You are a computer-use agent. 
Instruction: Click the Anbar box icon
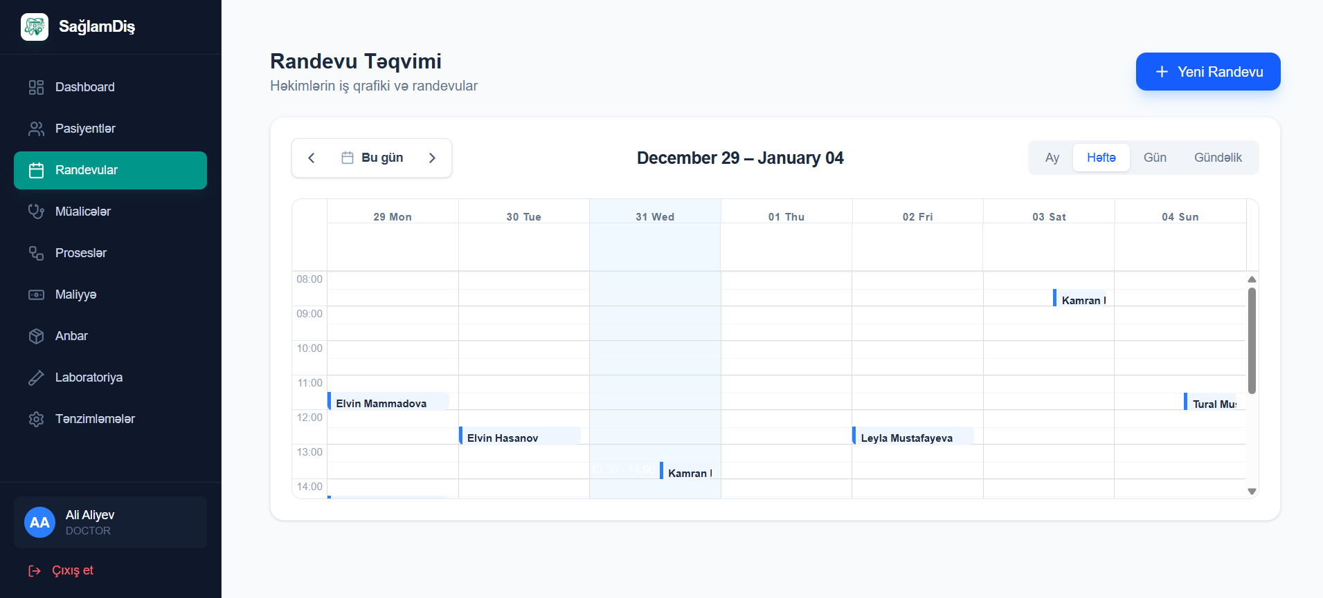point(36,336)
